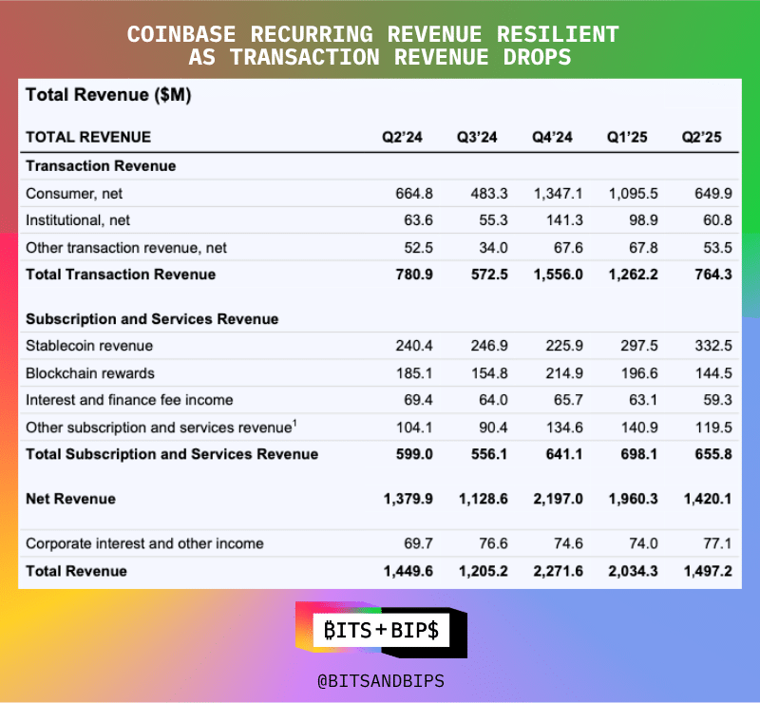760x703 pixels.
Task: Click the 'Stablecoin revenue' row label
Action: [89, 346]
